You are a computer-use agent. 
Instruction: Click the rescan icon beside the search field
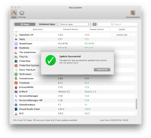94,24
